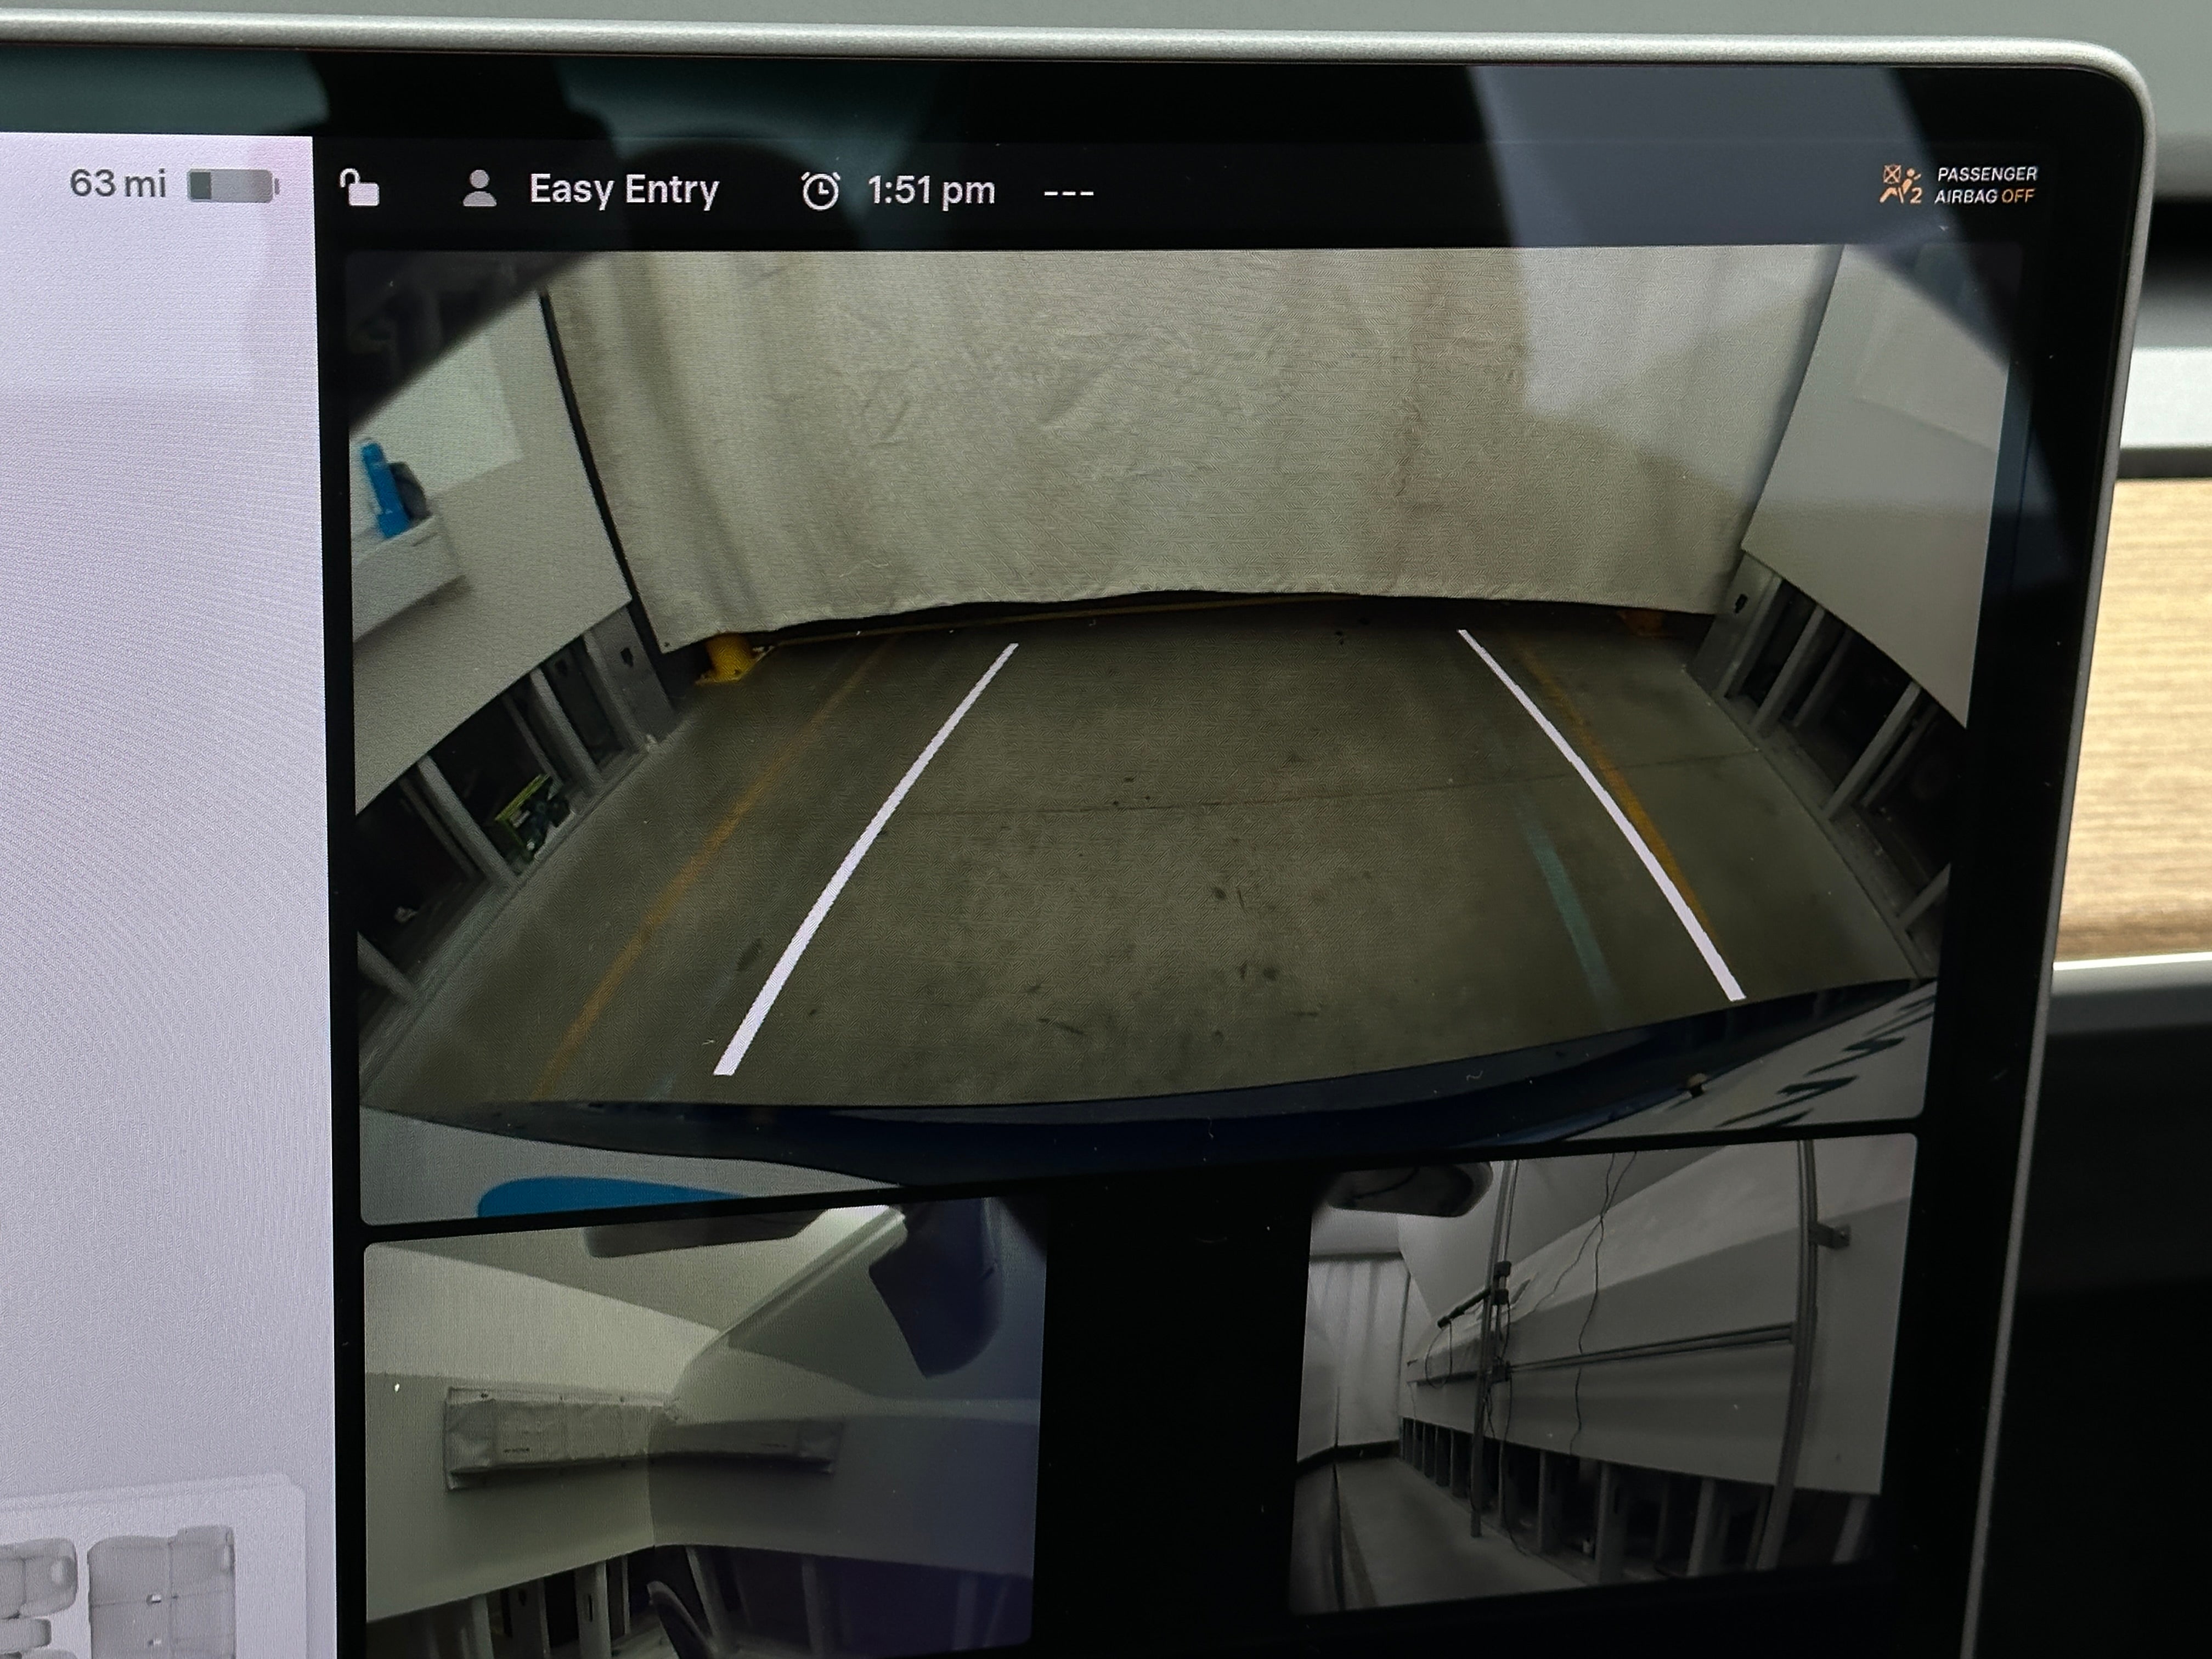This screenshot has width=2212, height=1659.
Task: Tap the 1:51 pm time display
Action: [x=931, y=190]
